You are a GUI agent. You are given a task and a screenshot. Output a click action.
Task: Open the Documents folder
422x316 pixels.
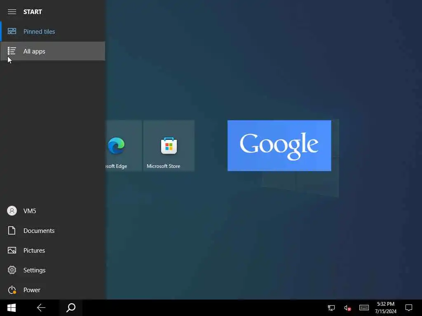coord(53,230)
